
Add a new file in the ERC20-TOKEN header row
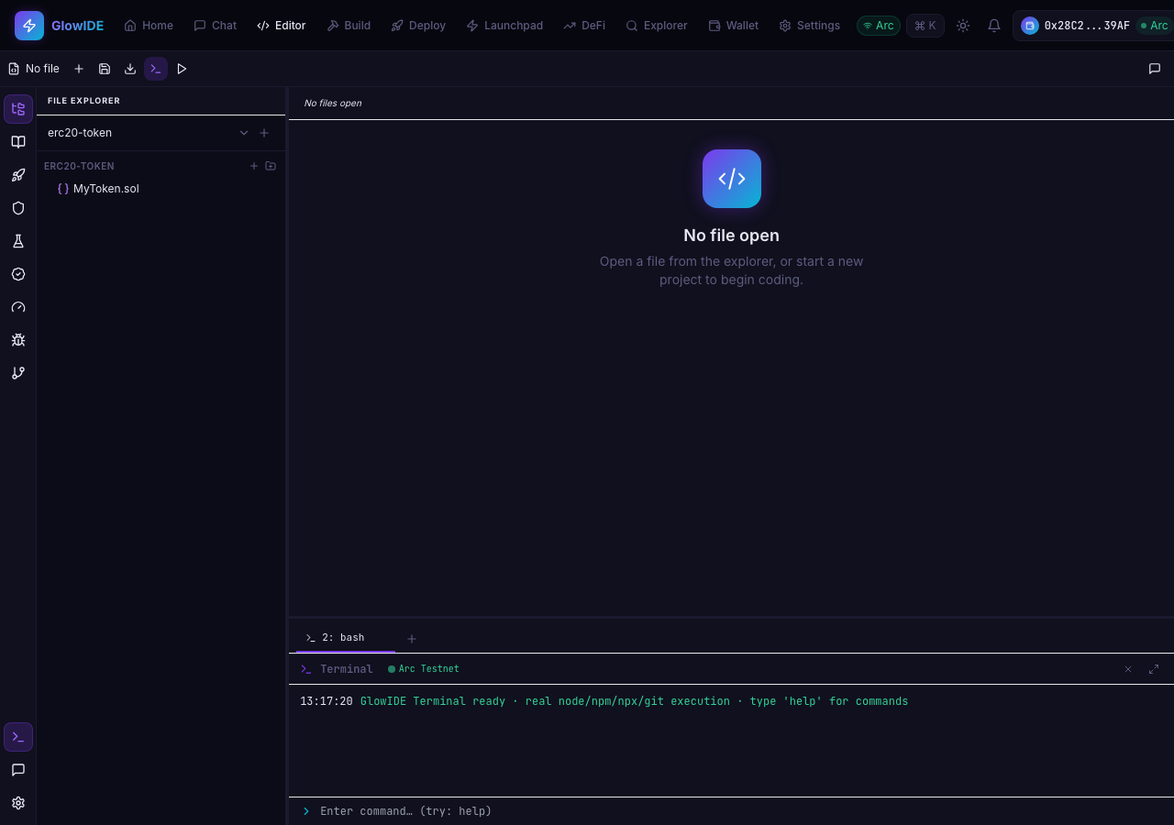click(x=254, y=166)
